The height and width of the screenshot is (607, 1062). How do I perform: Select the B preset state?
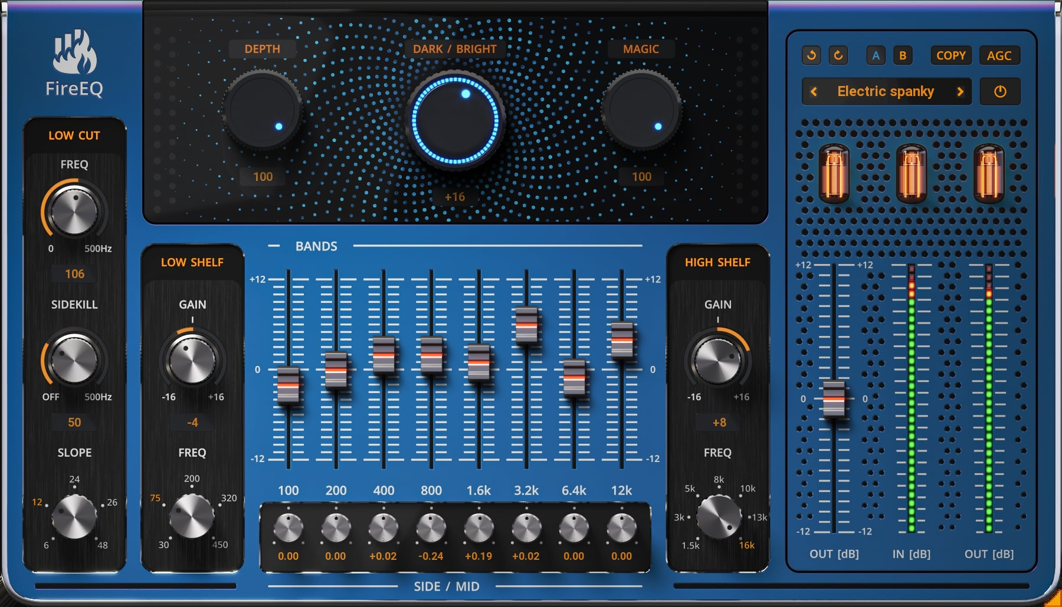[x=903, y=55]
